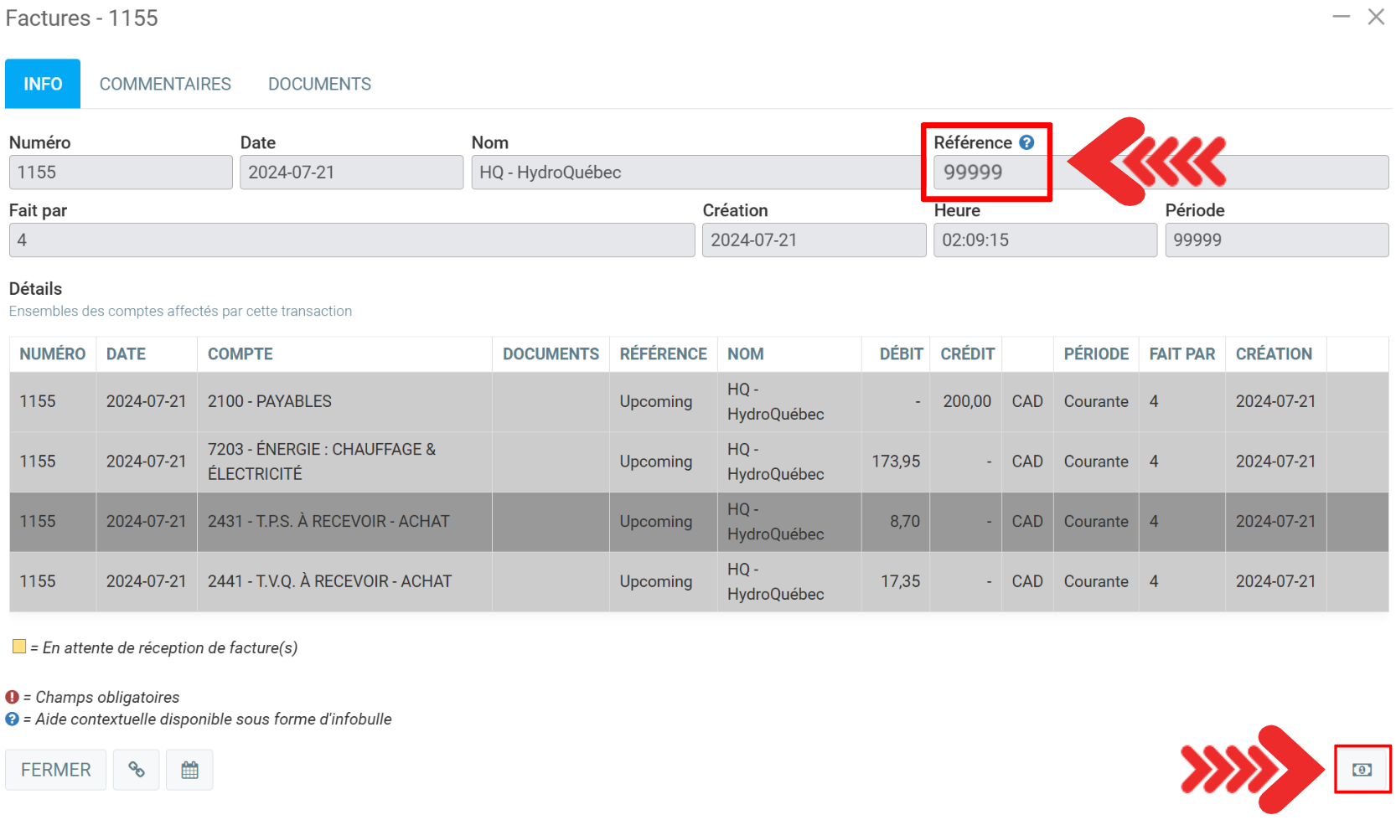The width and height of the screenshot is (1396, 820).
Task: Switch to the COMMENTAIRES tab
Action: click(x=165, y=84)
